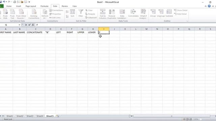The width and height of the screenshot is (216, 121).
Task: Confirm the cell entry with checkmark
Action: click(x=29, y=25)
